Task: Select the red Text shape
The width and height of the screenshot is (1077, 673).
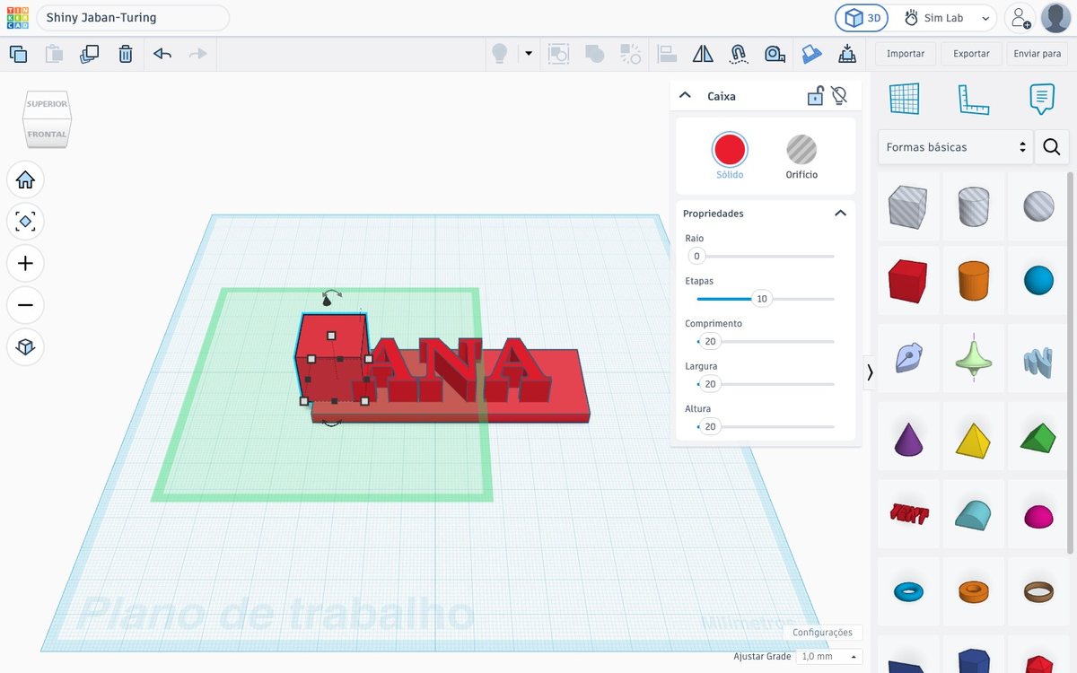Action: [x=908, y=513]
